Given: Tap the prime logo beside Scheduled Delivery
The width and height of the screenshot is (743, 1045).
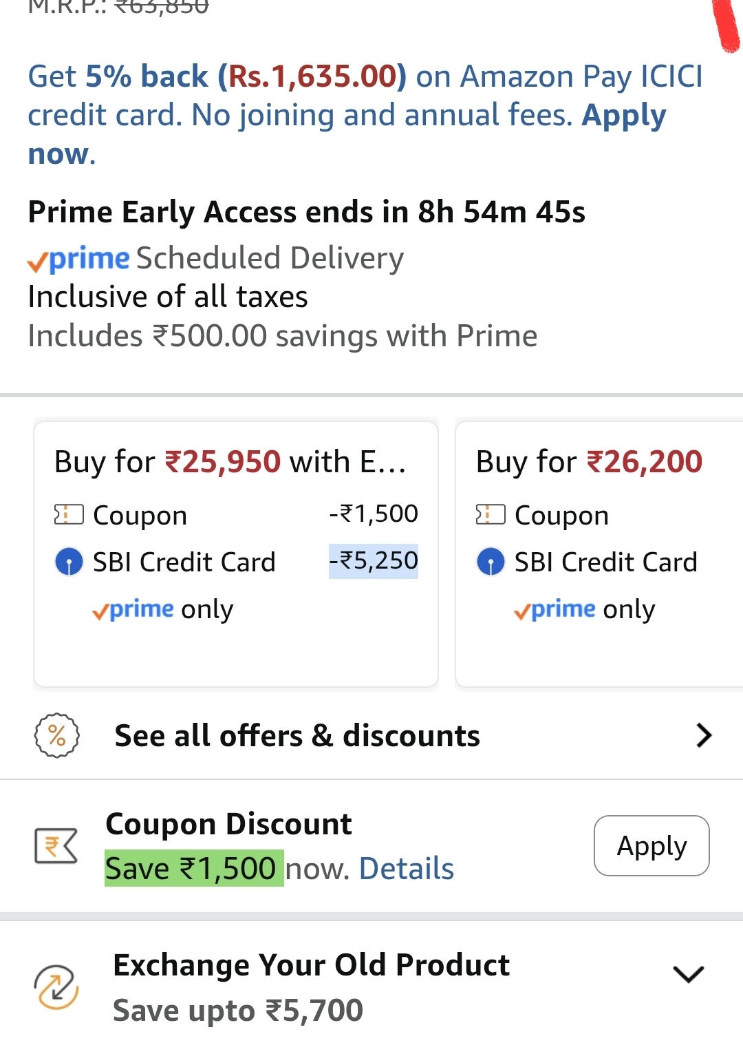Looking at the screenshot, I should (78, 259).
